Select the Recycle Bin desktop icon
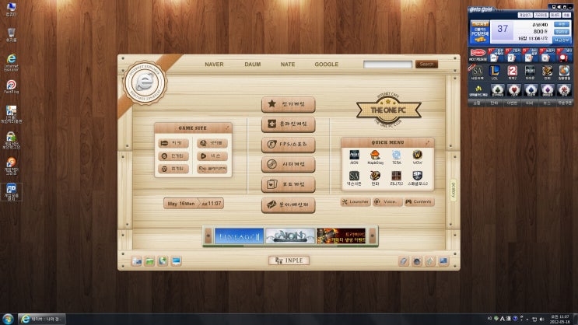The height and width of the screenshot is (325, 578). pyautogui.click(x=11, y=35)
